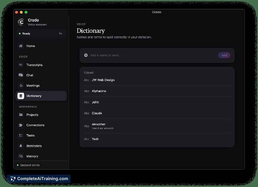The image size is (258, 187).
Task: Click the Dictionary book icon
Action: point(21,96)
